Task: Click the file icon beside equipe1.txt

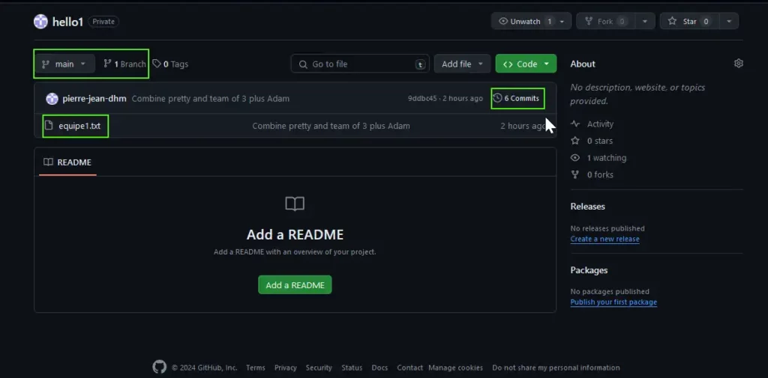Action: (x=49, y=126)
